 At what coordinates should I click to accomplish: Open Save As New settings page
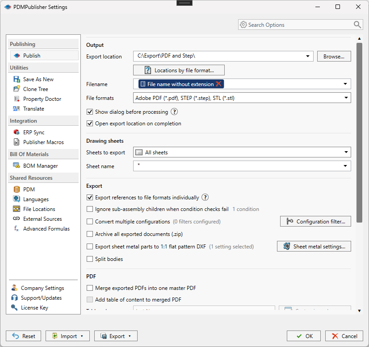(x=38, y=79)
